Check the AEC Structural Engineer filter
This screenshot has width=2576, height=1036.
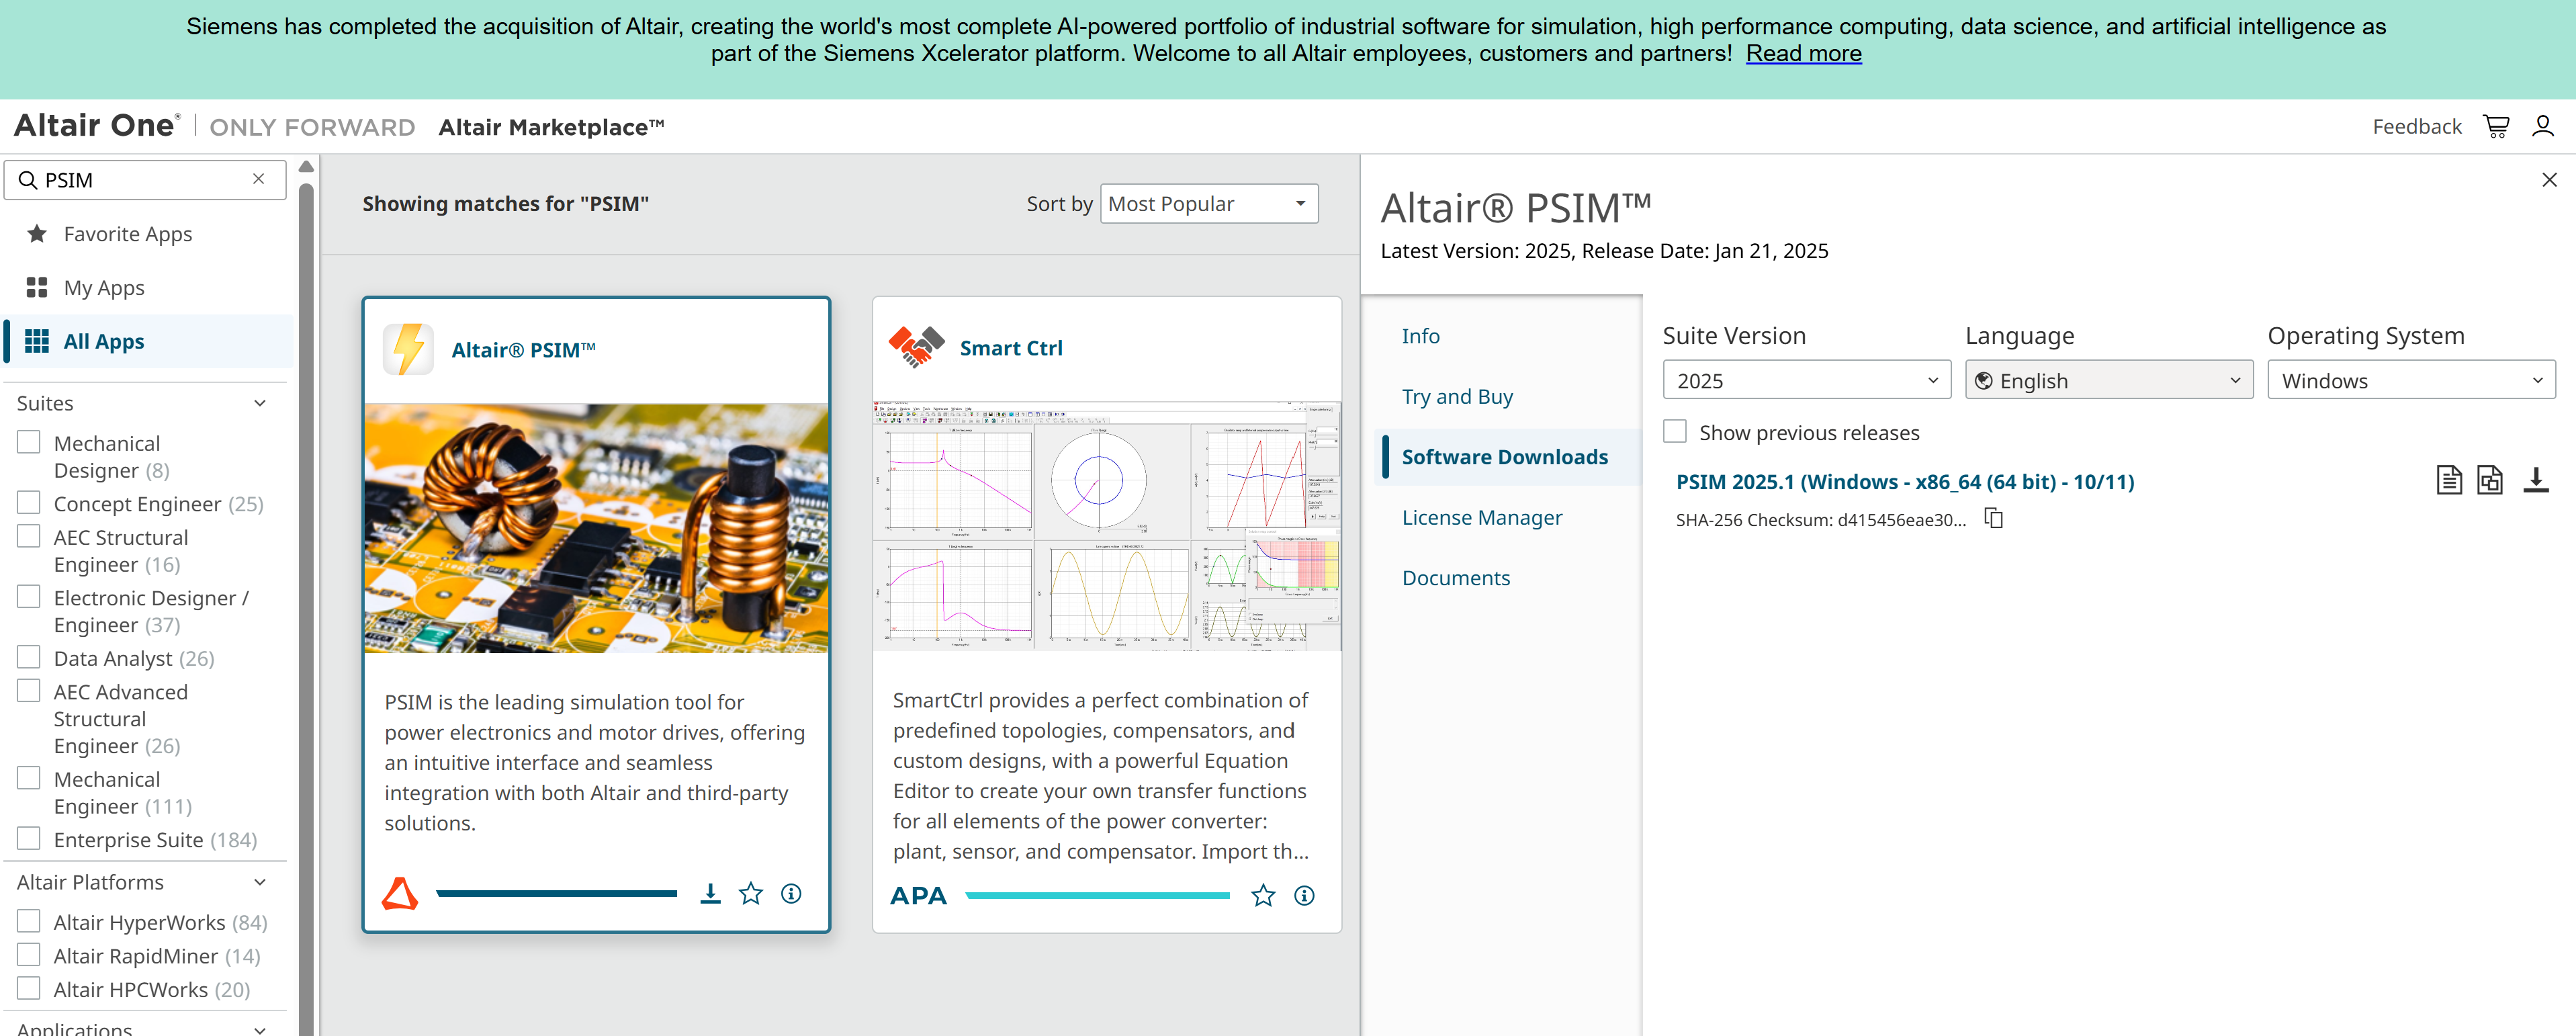[x=29, y=536]
